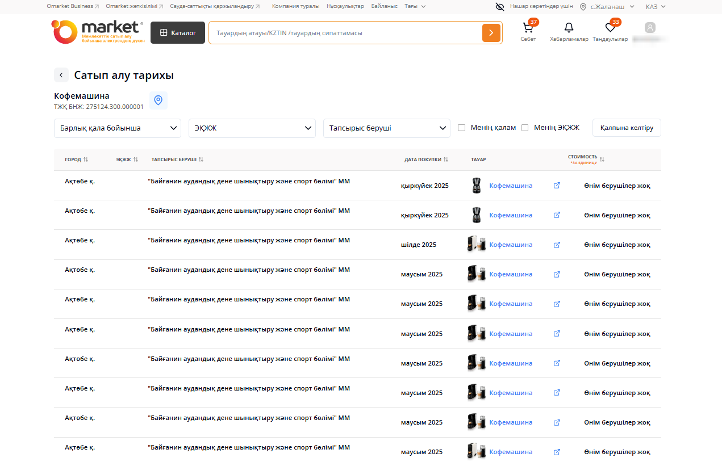
Task: Open the Каталог button
Action: (177, 33)
